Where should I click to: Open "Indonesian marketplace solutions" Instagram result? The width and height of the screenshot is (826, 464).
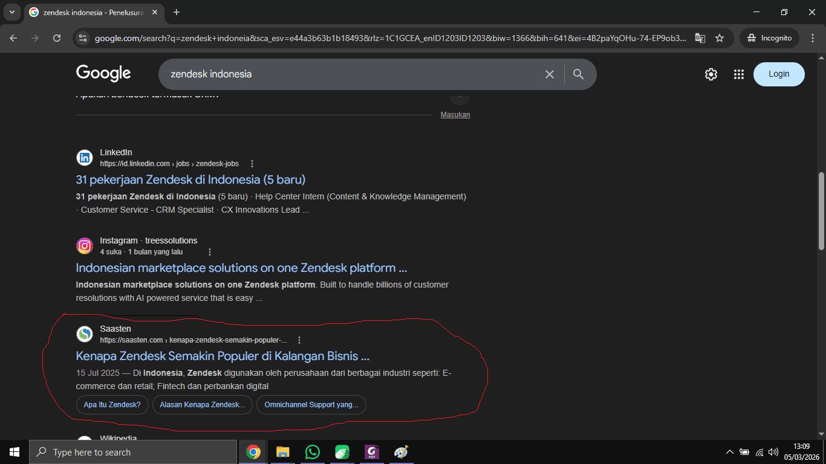click(x=241, y=268)
